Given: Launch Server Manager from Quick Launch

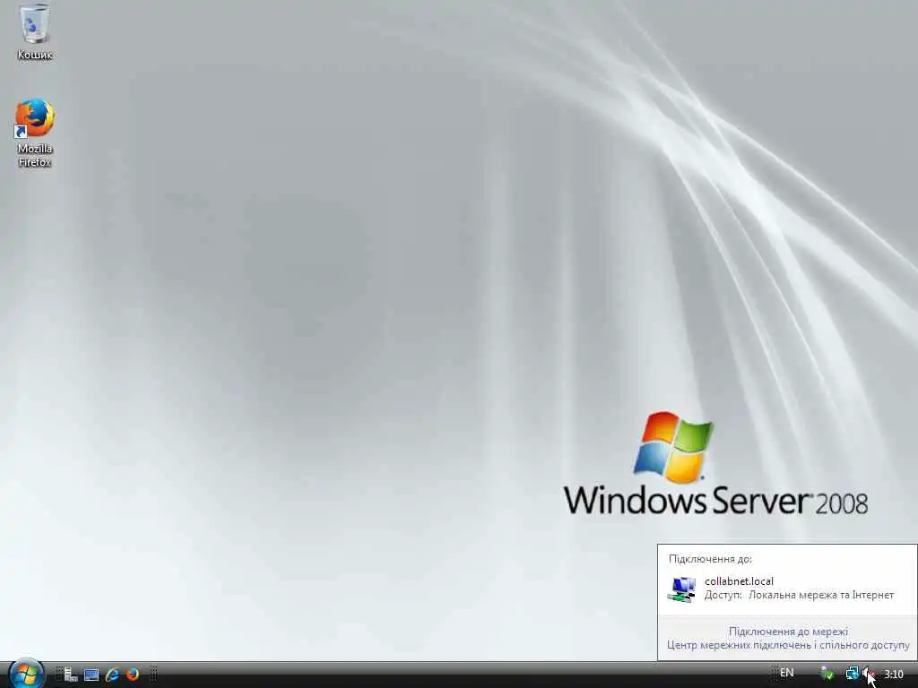Looking at the screenshot, I should tap(71, 675).
